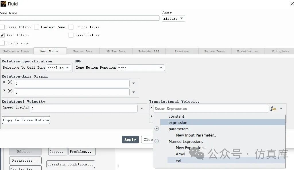
Task: Open the Phase mixture dropdown
Action: (x=173, y=19)
